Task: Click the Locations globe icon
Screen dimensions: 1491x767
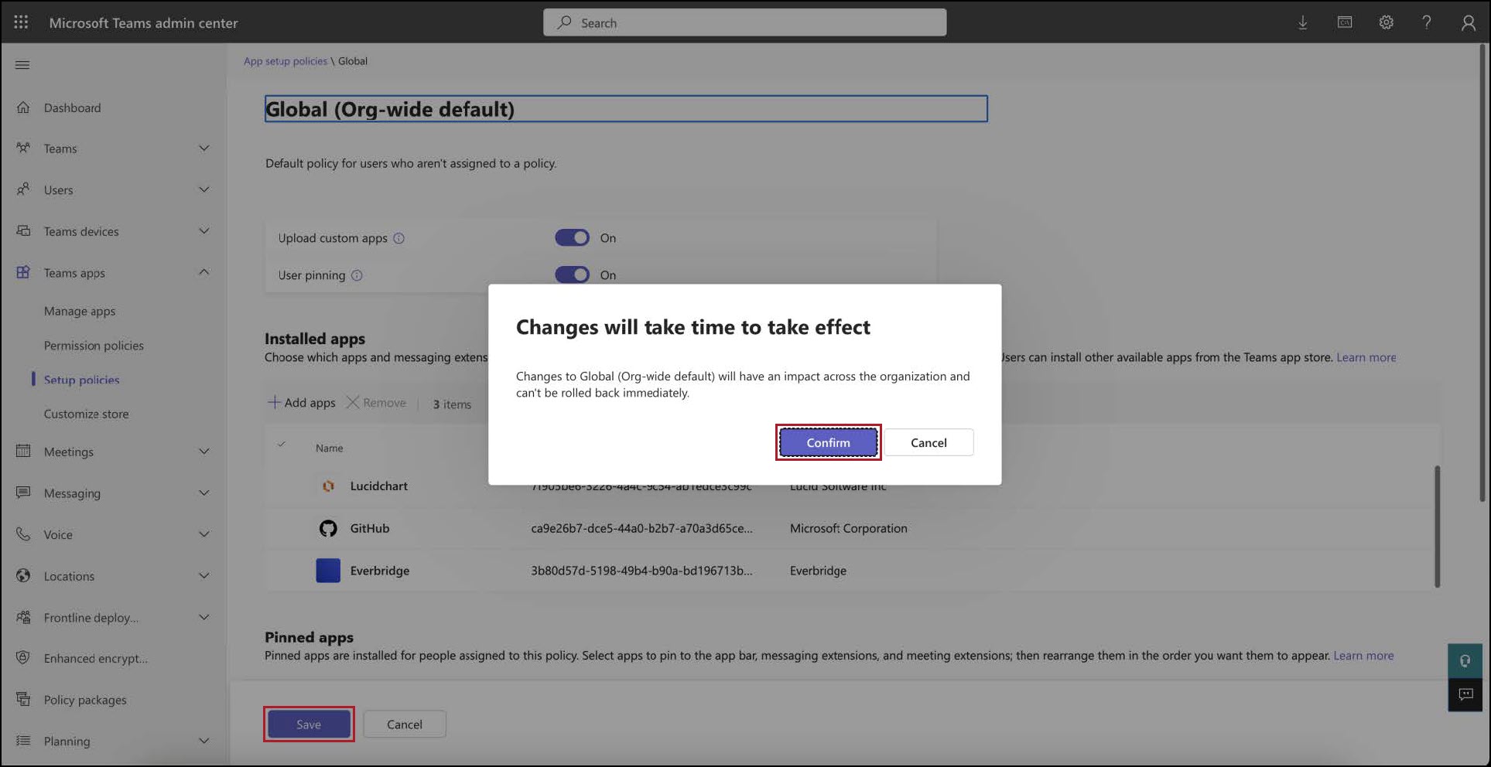Action: click(23, 575)
